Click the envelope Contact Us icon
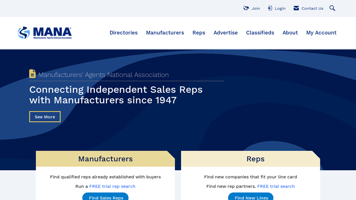The image size is (356, 200). point(296,8)
